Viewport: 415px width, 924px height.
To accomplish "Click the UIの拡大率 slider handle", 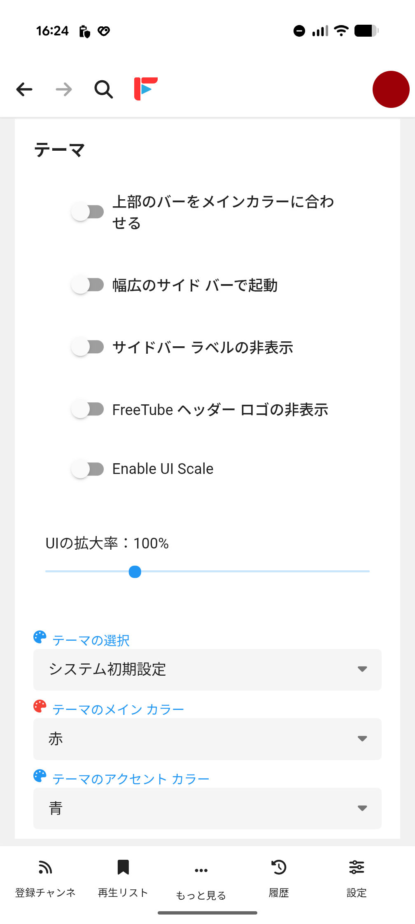I will pyautogui.click(x=135, y=572).
